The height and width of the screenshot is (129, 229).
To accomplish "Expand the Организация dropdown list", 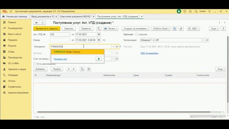I will (204, 40).
